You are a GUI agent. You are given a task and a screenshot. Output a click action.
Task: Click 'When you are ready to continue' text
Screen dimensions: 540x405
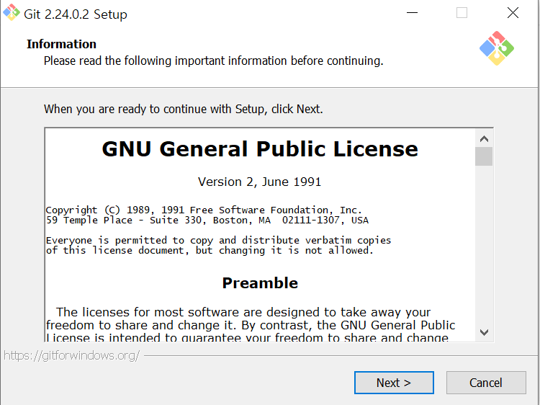pyautogui.click(x=183, y=109)
